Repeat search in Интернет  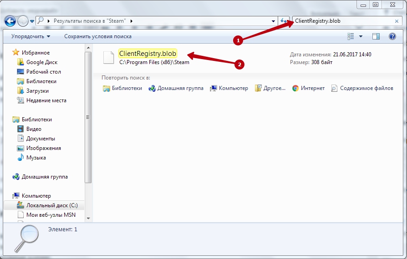pyautogui.click(x=308, y=88)
